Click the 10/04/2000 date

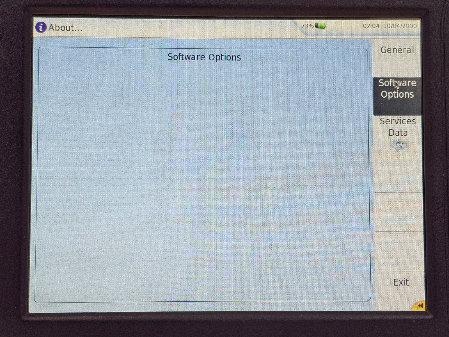pos(400,26)
